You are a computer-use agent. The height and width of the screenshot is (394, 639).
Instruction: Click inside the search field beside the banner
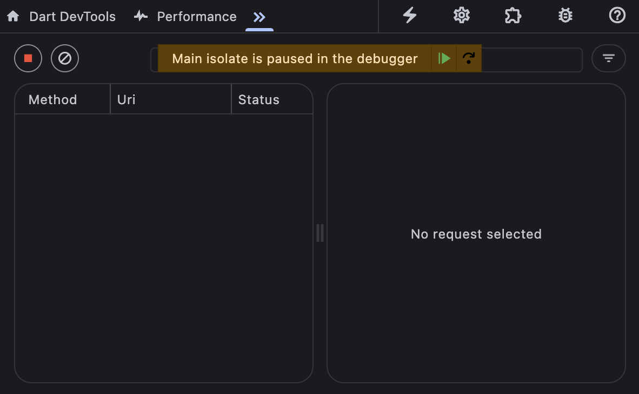pos(532,59)
